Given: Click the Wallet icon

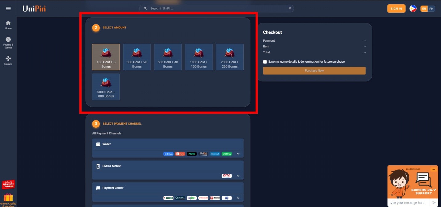Looking at the screenshot, I should point(98,144).
